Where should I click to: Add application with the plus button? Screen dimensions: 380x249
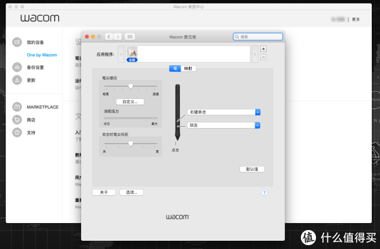[263, 49]
